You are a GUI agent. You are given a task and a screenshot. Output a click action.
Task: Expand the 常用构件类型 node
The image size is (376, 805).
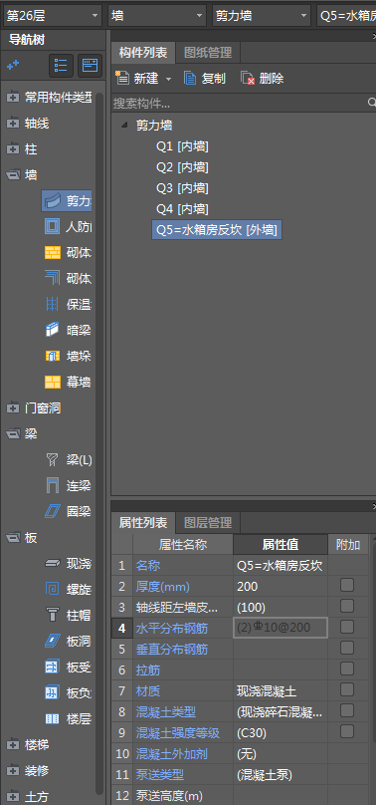tap(13, 97)
